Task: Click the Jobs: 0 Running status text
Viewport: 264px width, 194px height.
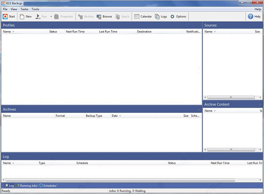Action: [x=127, y=191]
